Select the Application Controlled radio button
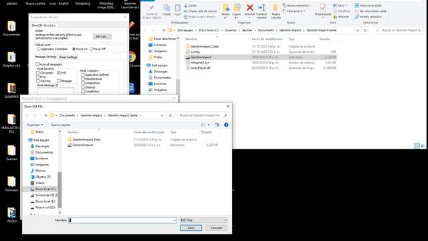 39,49
